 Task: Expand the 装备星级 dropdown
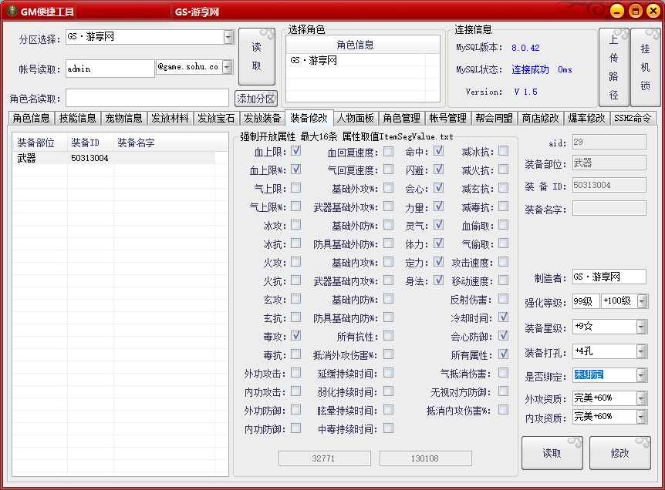point(641,327)
